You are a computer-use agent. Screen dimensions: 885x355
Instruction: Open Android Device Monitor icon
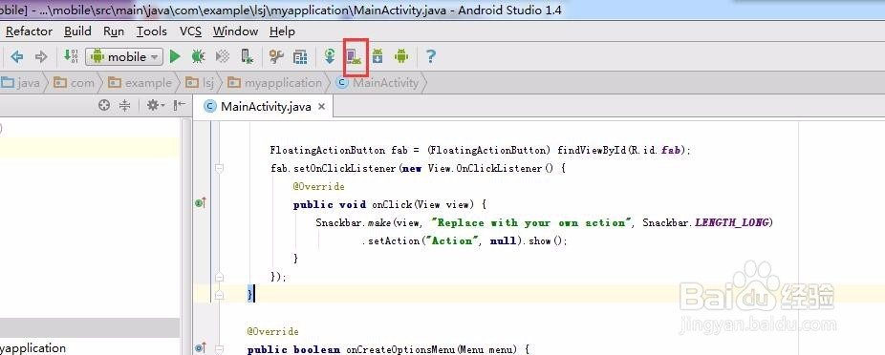pyautogui.click(x=401, y=56)
